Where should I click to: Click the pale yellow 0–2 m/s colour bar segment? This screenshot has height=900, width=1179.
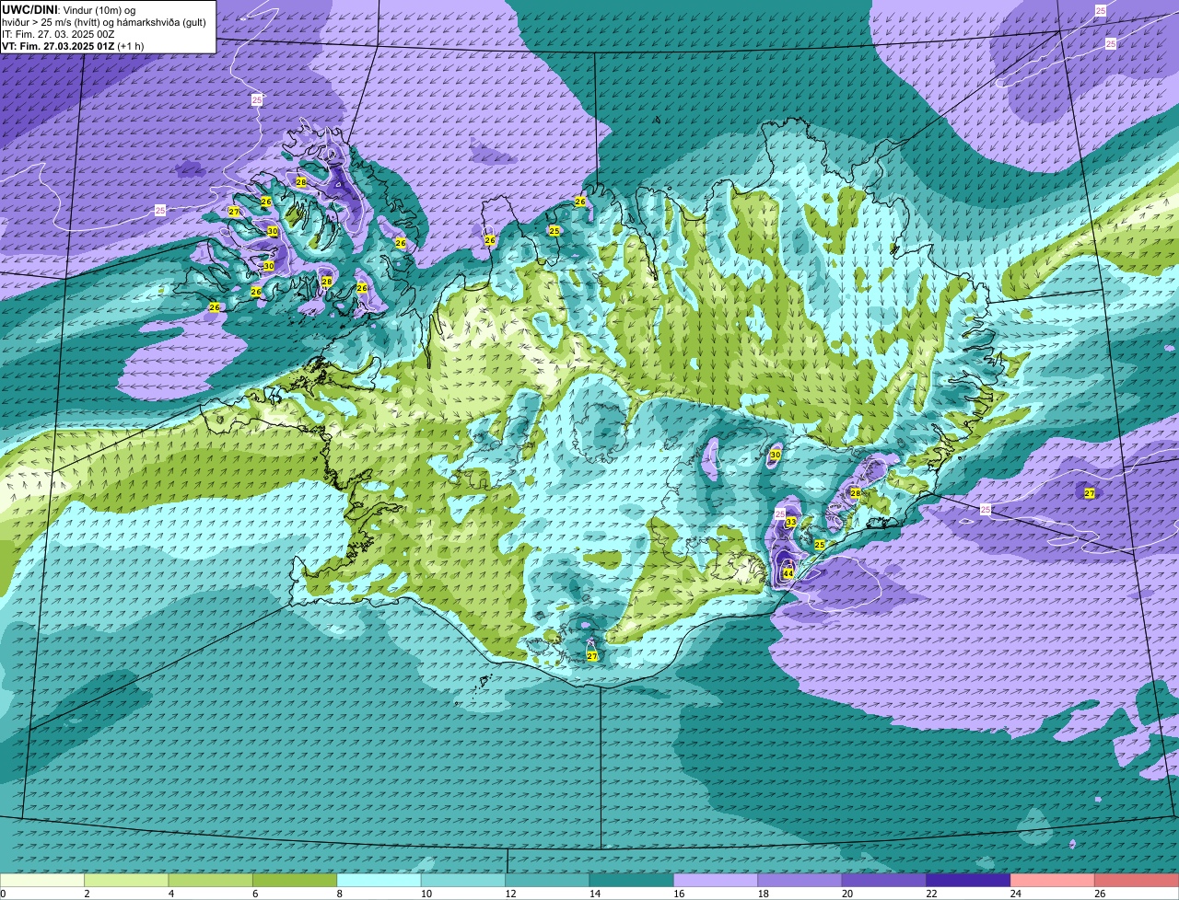coord(42,880)
